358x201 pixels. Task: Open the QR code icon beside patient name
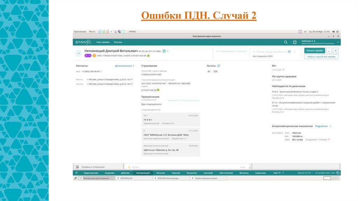pyautogui.click(x=164, y=51)
